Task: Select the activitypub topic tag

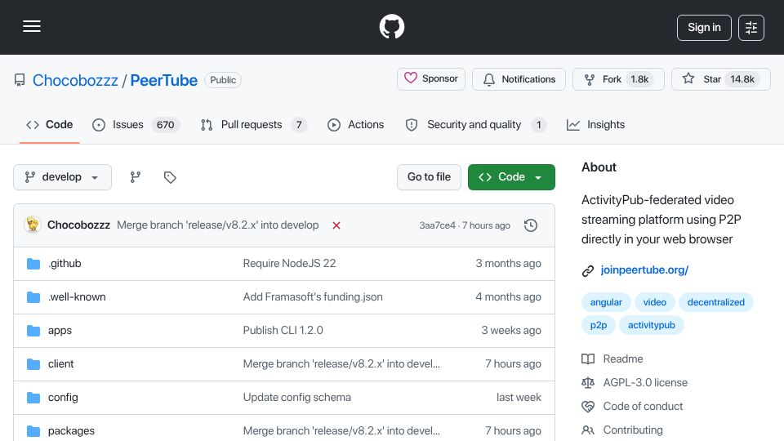Action: tap(652, 325)
